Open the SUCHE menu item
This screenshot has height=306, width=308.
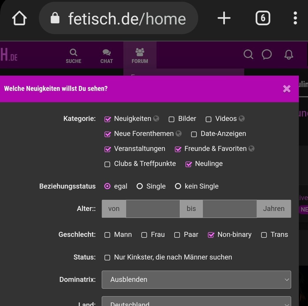[73, 56]
